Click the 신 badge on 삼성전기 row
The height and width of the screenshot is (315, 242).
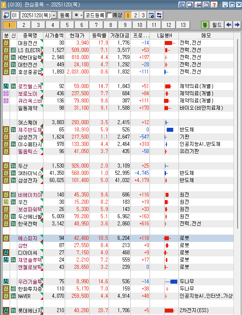pos(6,137)
